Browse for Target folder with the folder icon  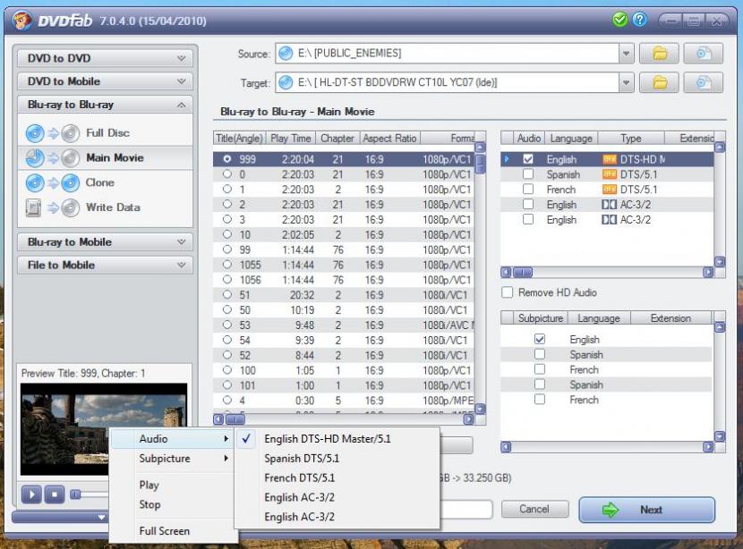(x=659, y=83)
